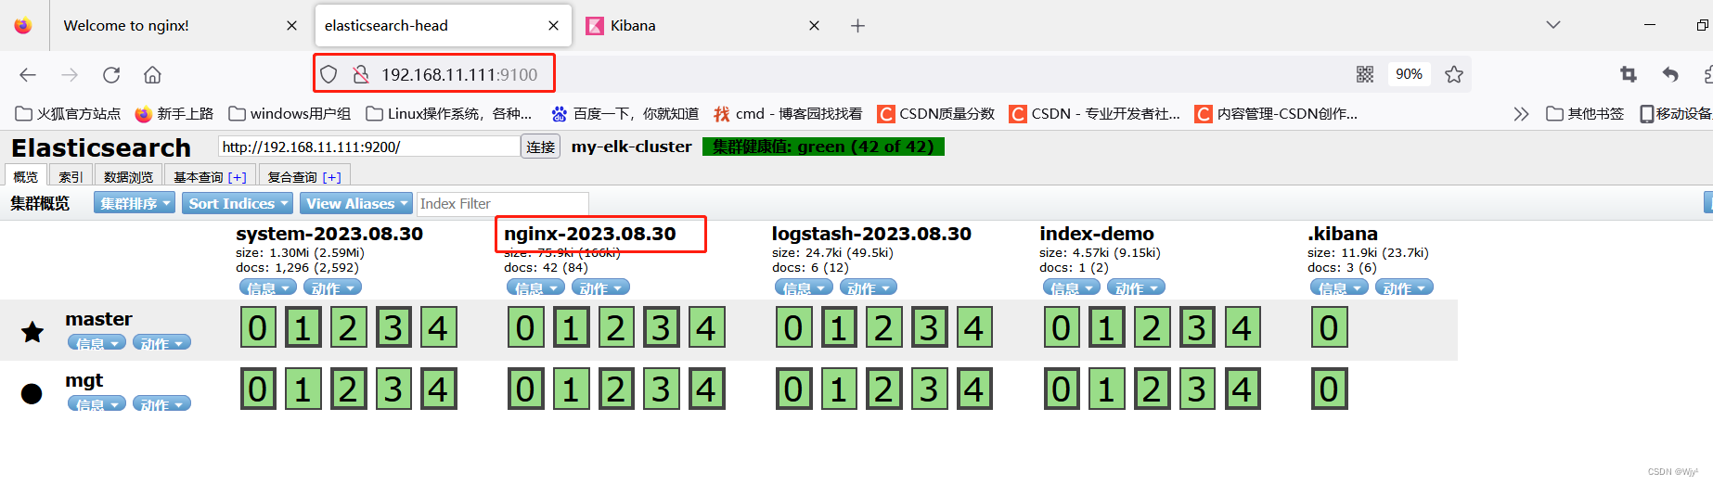Open the 其他书签 folder

click(1585, 114)
